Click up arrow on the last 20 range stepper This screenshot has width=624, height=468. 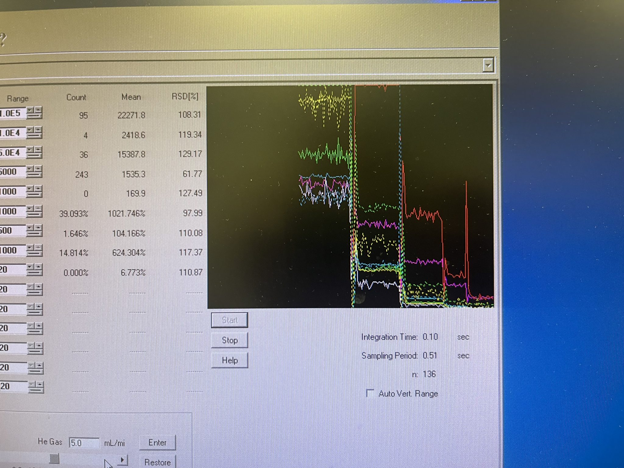[39, 384]
